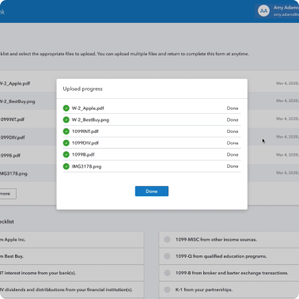Select IMG3178.png in upload progress list
Image resolution: width=299 pixels, height=299 pixels.
tap(86, 166)
